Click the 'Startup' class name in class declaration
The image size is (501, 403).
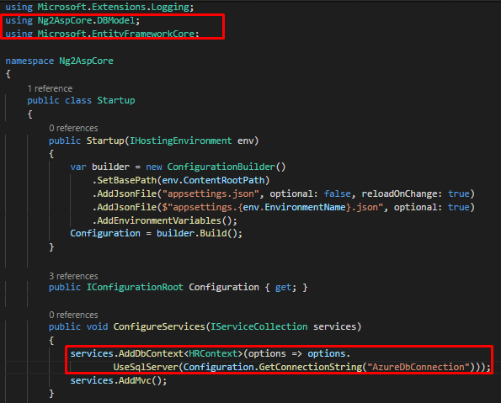coord(116,100)
